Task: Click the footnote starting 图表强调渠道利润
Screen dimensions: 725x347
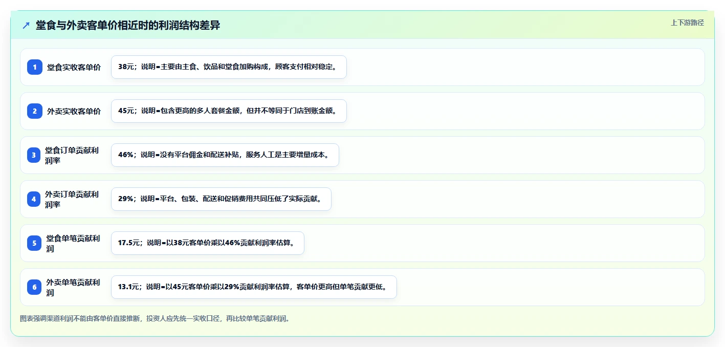Action: (x=156, y=318)
